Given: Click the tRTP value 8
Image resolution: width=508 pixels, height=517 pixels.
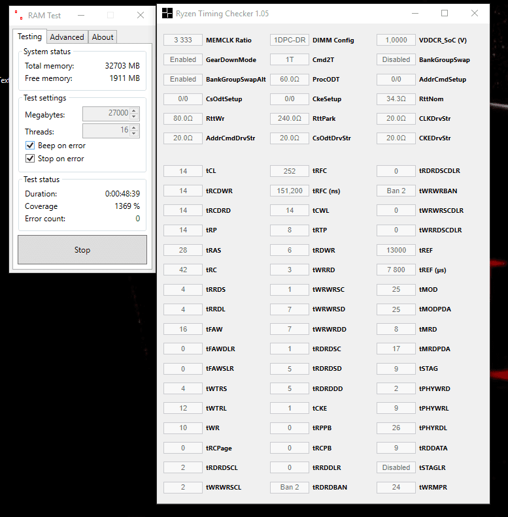Looking at the screenshot, I should [290, 230].
